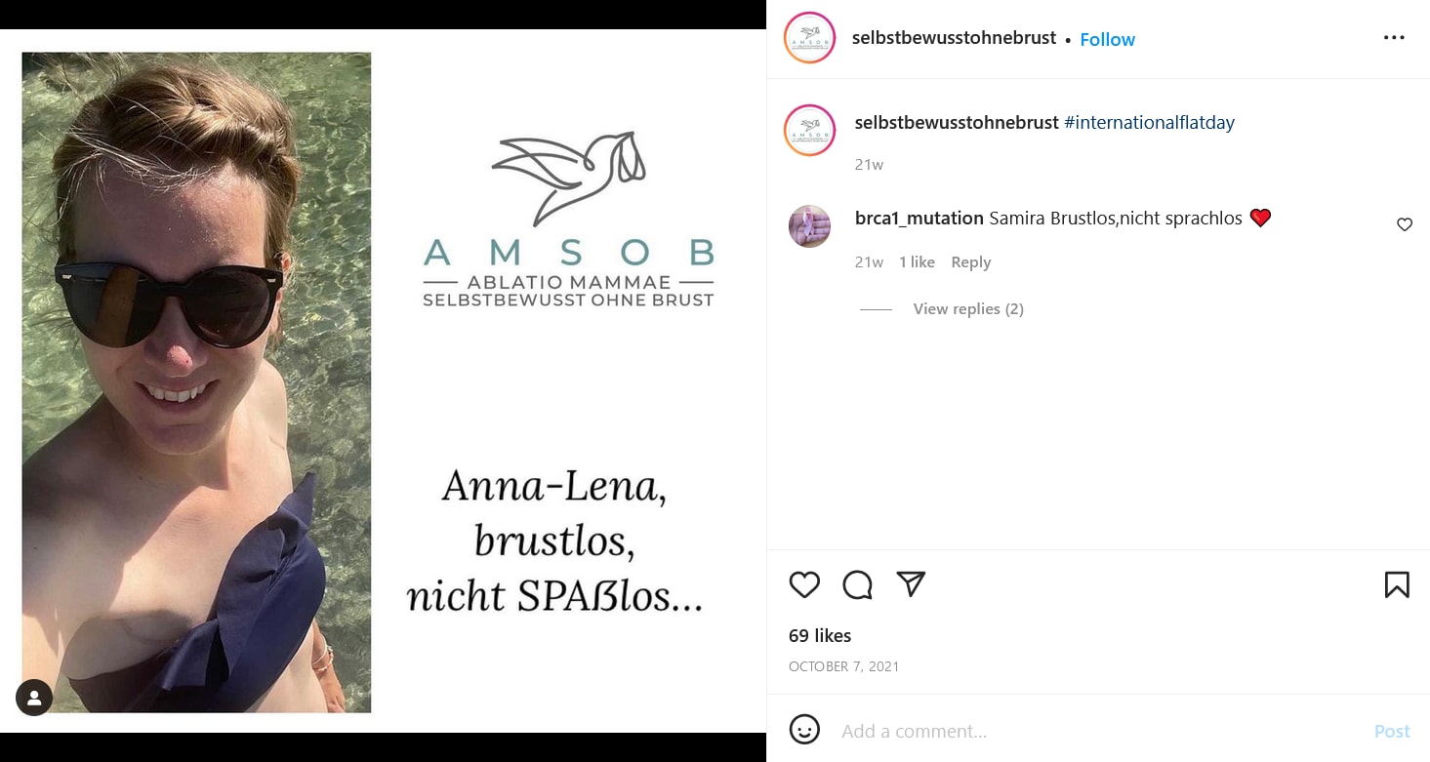Like the post with the heart icon
Viewport: 1430px width, 762px height.
click(x=804, y=584)
